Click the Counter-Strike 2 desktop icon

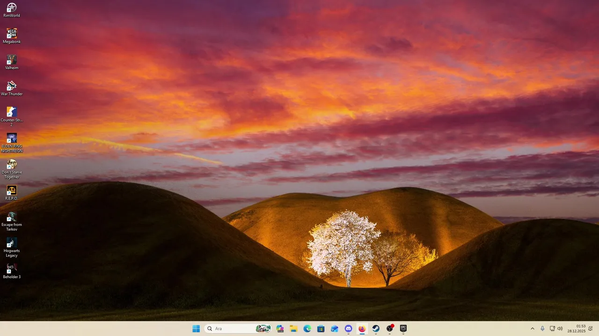pyautogui.click(x=12, y=117)
